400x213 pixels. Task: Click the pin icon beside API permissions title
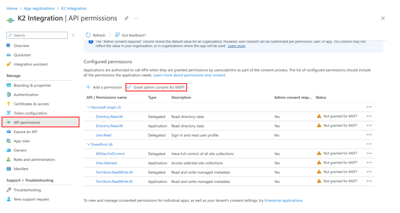[126, 18]
